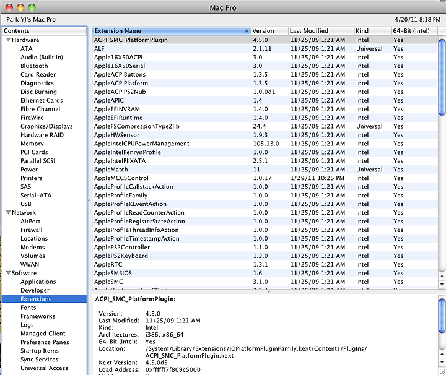Viewport: 446px width, 375px height.
Task: Show USB device info
Action: (x=26, y=204)
